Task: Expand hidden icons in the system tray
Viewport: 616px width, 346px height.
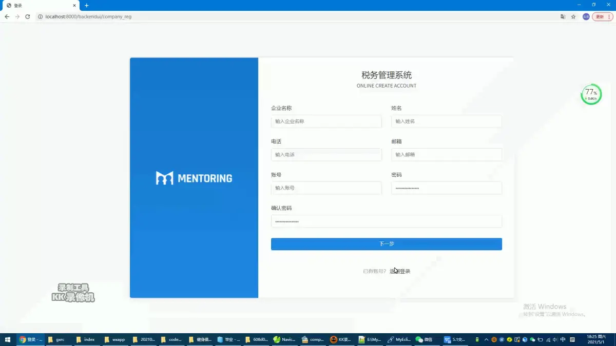Action: tap(486, 339)
